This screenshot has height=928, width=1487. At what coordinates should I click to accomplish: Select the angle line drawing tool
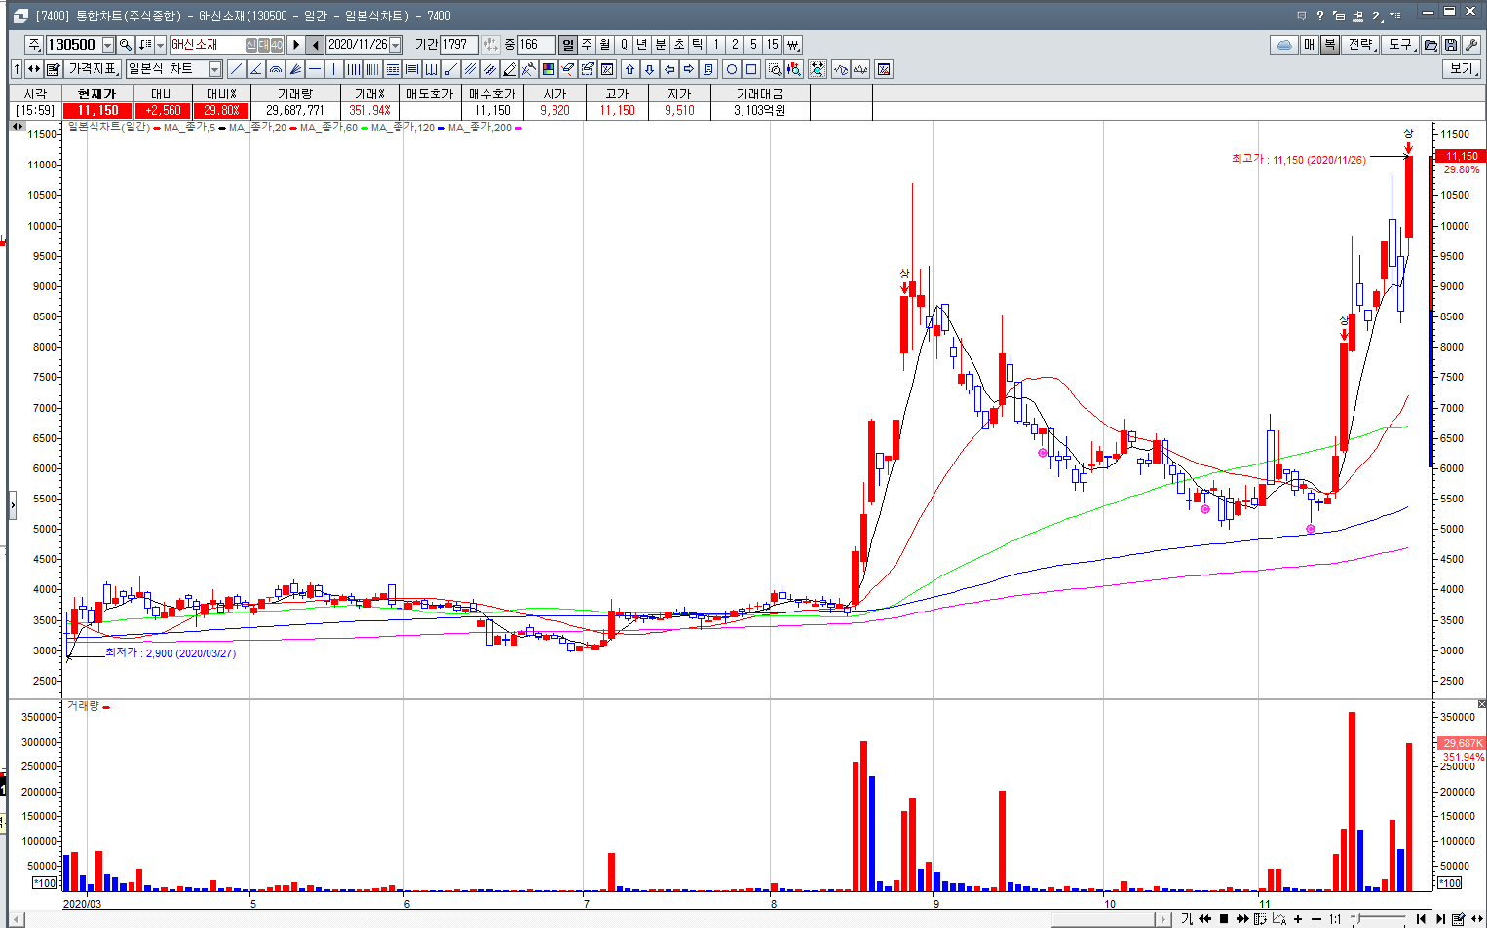coord(256,69)
